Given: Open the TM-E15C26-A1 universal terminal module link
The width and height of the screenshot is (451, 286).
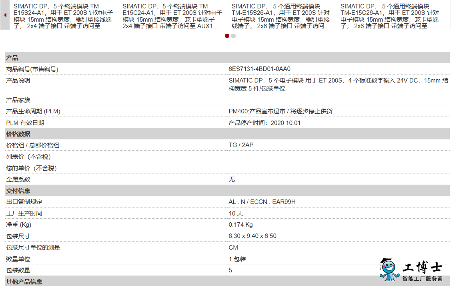Looking at the screenshot, I should coord(390,16).
